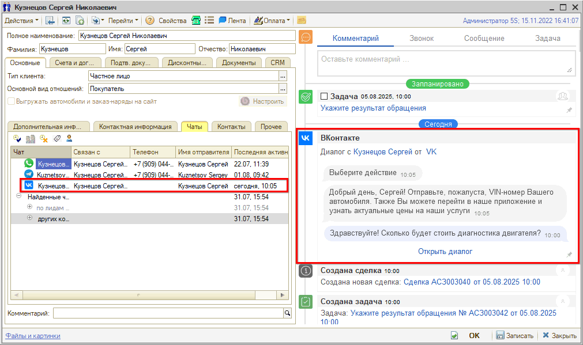
Task: Open the Действия dropdown menu
Action: pos(22,20)
